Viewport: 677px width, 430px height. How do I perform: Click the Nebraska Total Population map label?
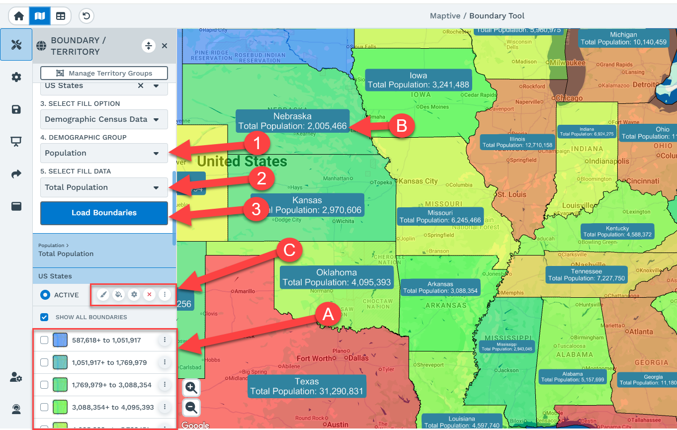coord(292,121)
